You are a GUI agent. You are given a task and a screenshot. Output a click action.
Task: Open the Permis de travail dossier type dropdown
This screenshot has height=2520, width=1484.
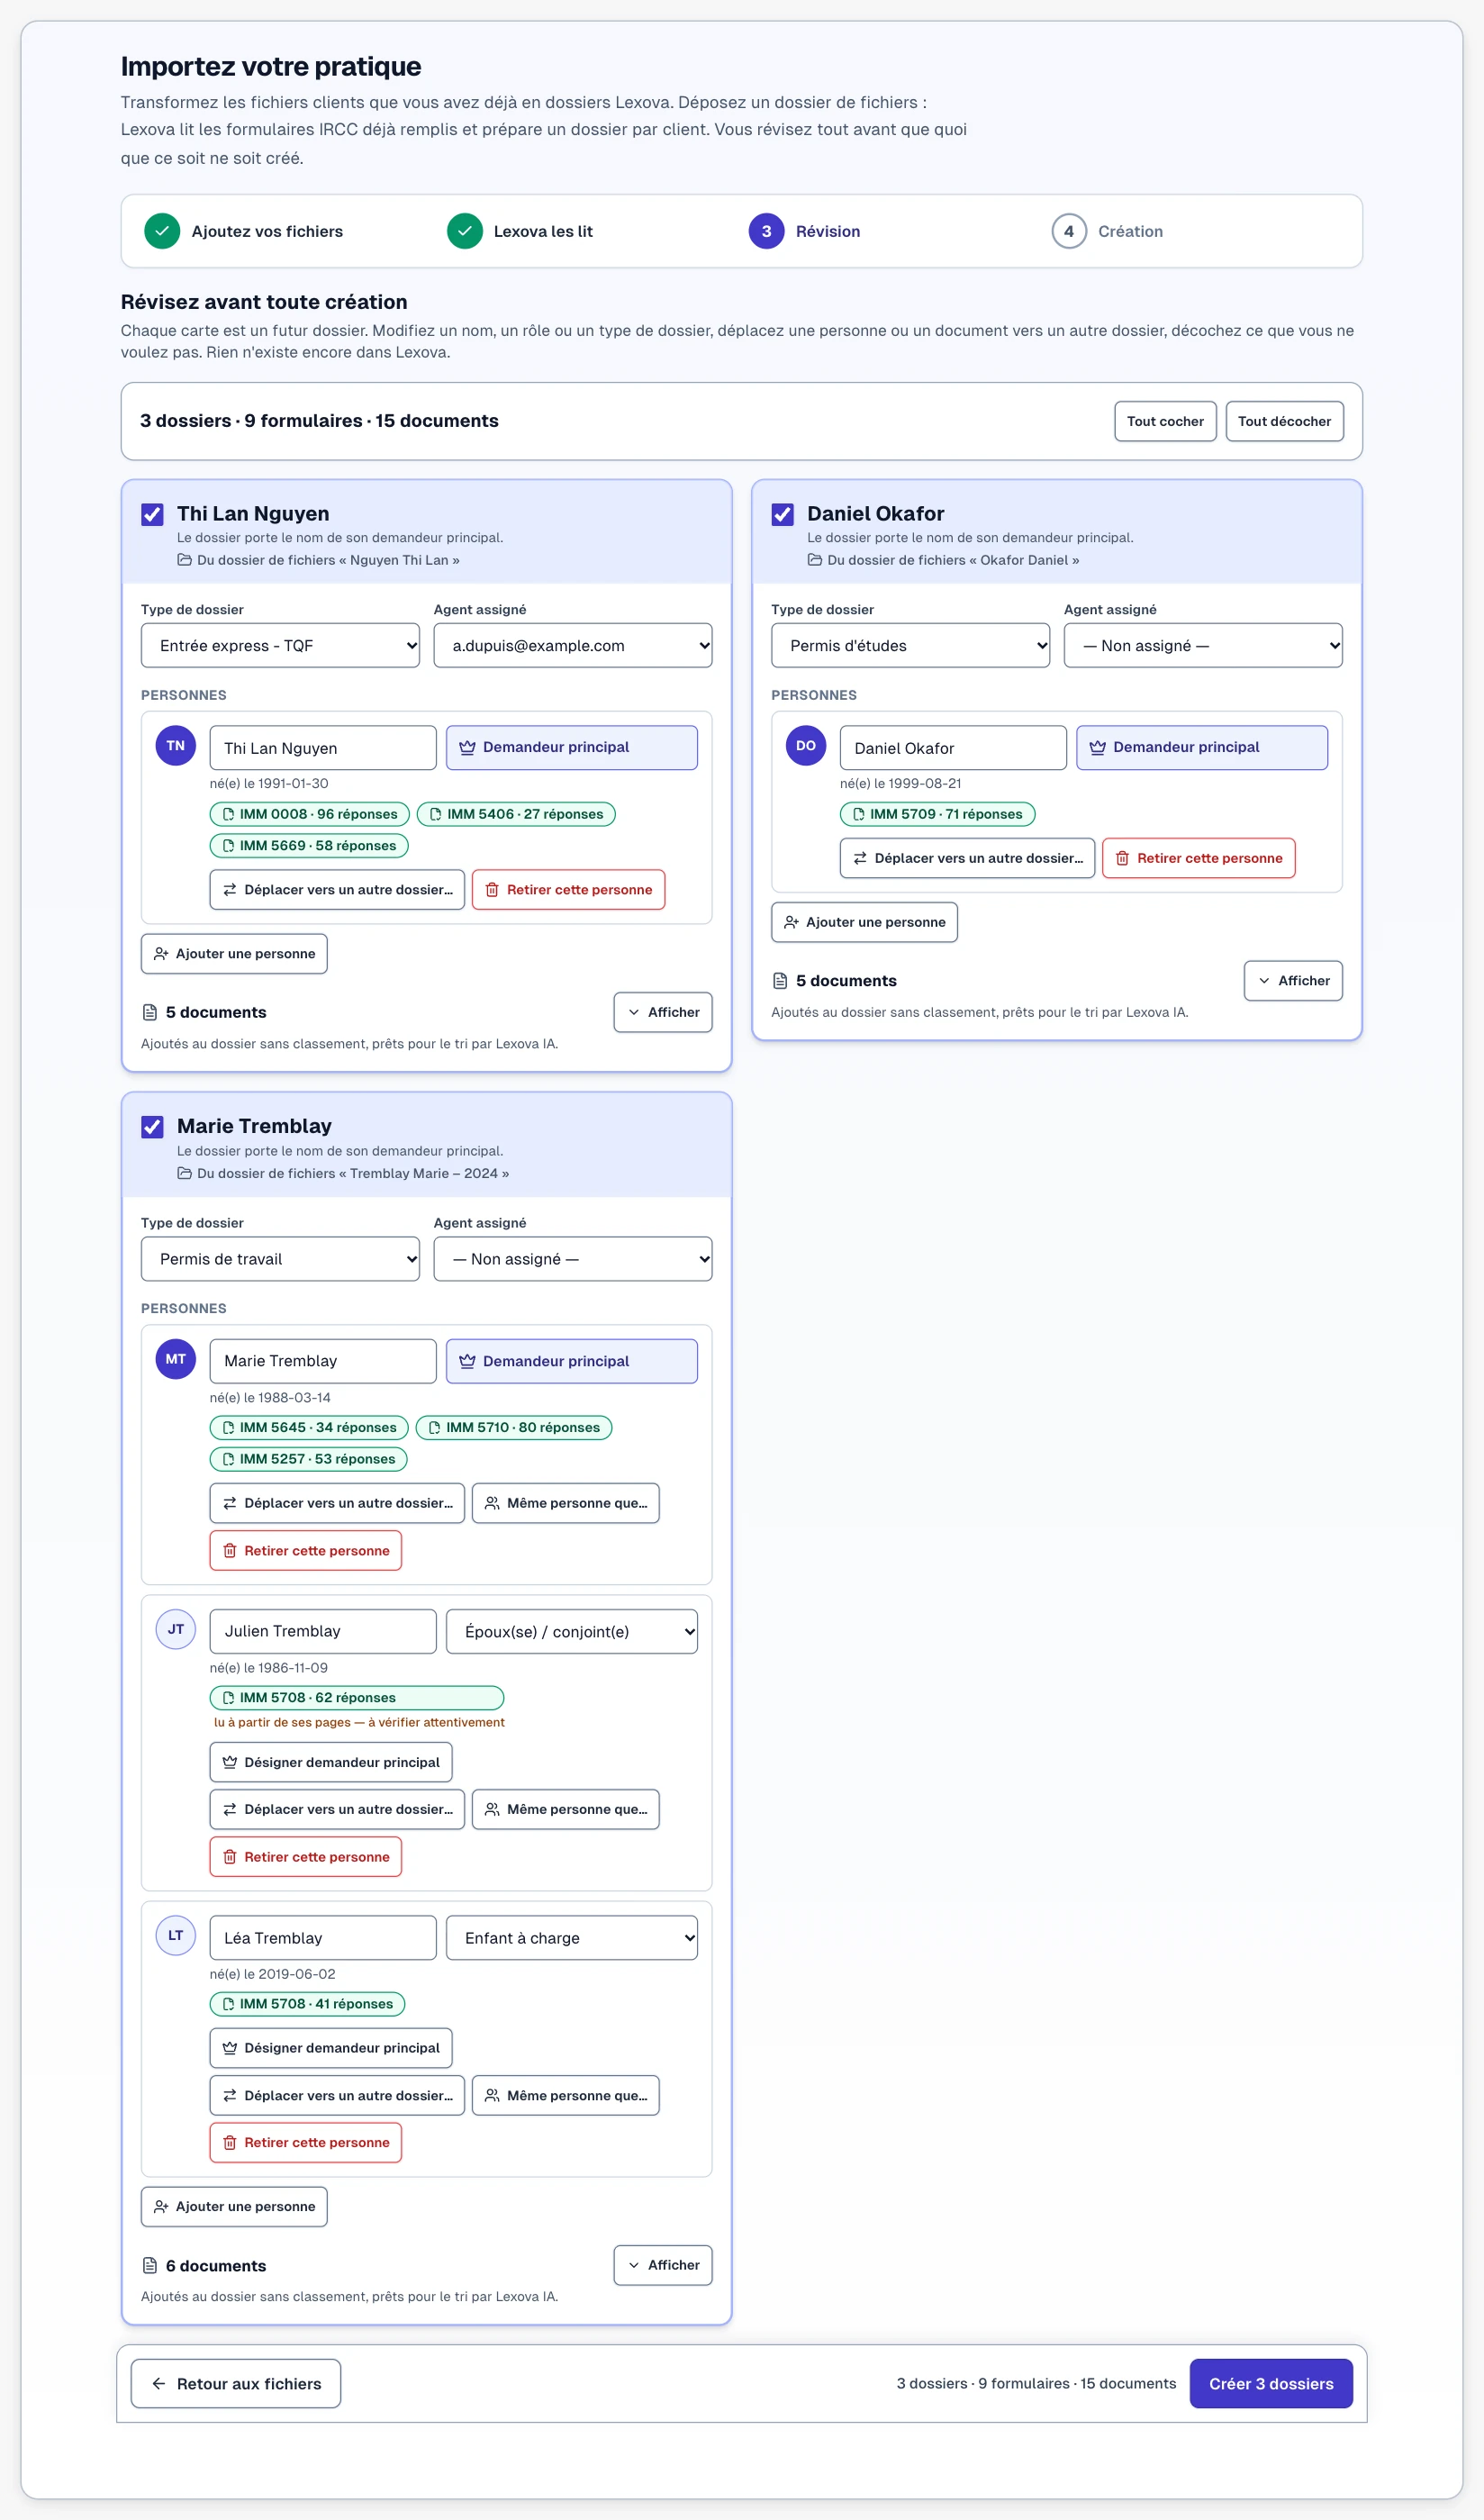pos(280,1259)
